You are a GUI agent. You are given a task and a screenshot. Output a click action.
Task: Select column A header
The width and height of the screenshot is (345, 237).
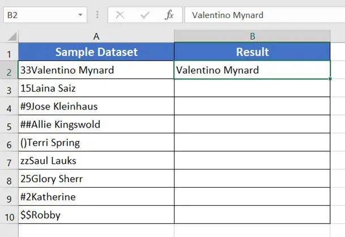(96, 36)
